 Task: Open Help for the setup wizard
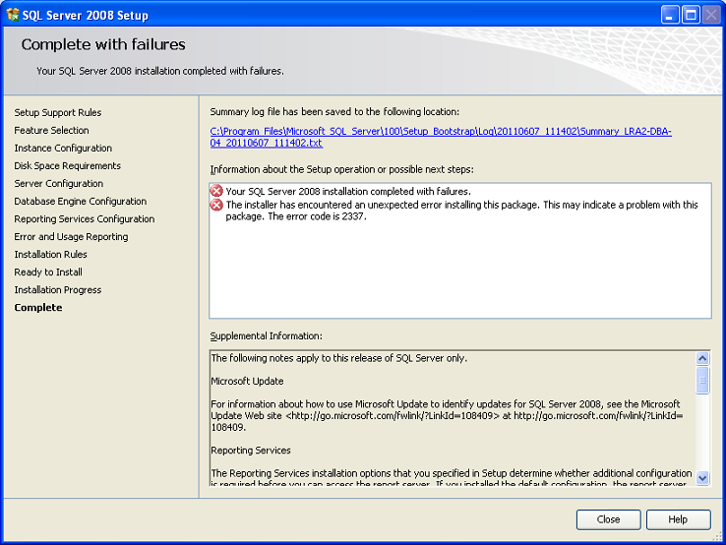679,519
